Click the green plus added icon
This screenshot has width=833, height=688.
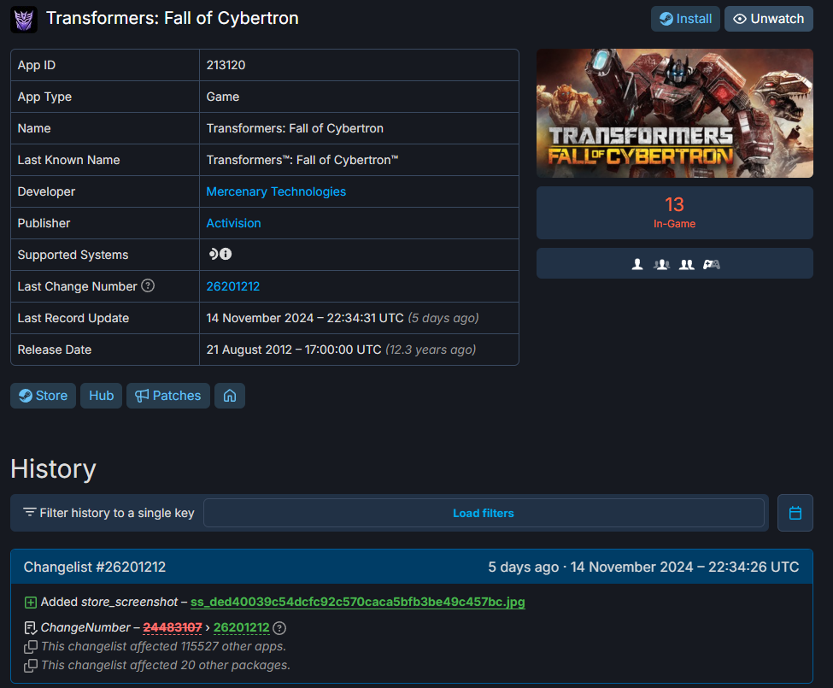tap(31, 603)
